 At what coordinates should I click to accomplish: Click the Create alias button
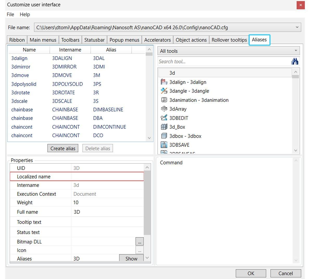click(63, 148)
